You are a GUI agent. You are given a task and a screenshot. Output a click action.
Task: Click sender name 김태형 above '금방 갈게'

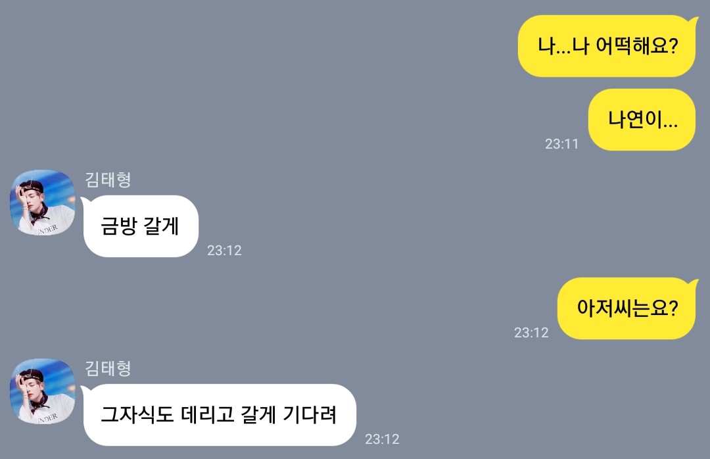coord(108,180)
